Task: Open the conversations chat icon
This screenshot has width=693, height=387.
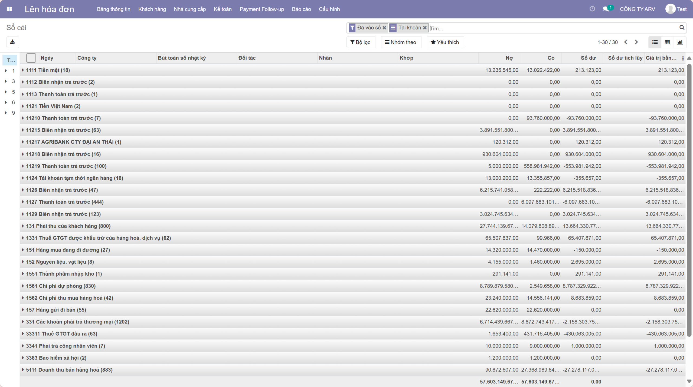Action: click(x=606, y=9)
